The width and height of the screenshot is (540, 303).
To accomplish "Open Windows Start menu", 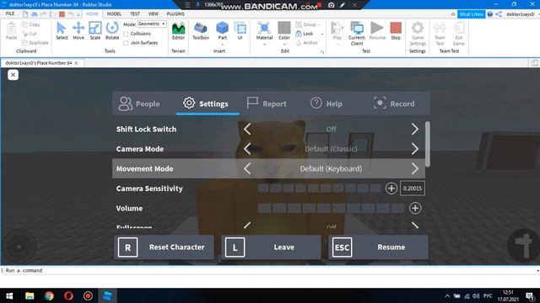I will 9,295.
